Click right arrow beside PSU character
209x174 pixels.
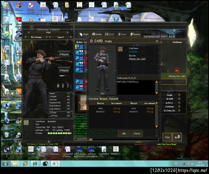point(68,32)
